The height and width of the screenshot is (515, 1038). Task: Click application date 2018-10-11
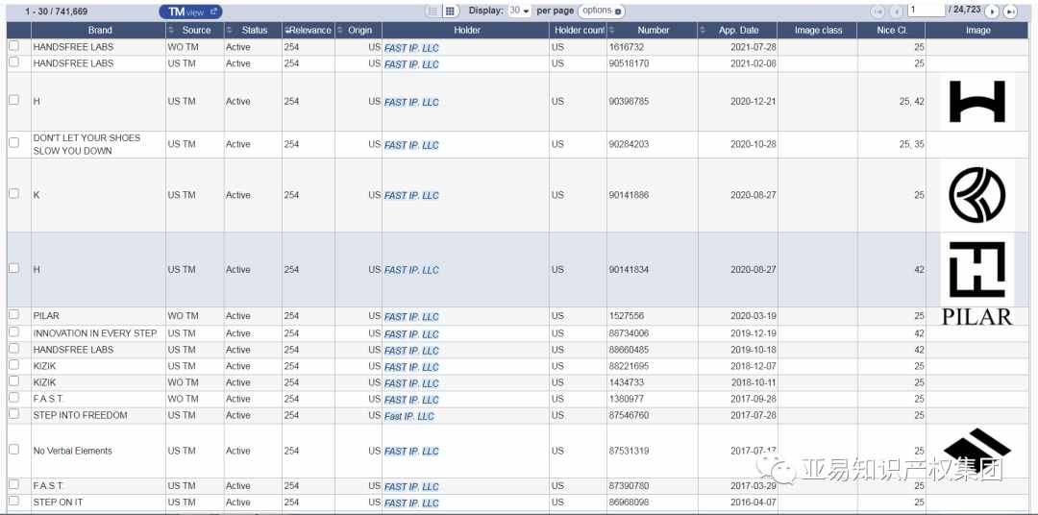tap(754, 382)
